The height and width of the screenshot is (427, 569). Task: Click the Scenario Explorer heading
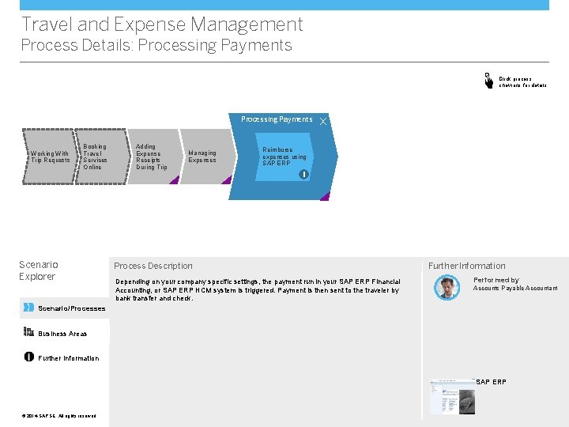tap(39, 270)
